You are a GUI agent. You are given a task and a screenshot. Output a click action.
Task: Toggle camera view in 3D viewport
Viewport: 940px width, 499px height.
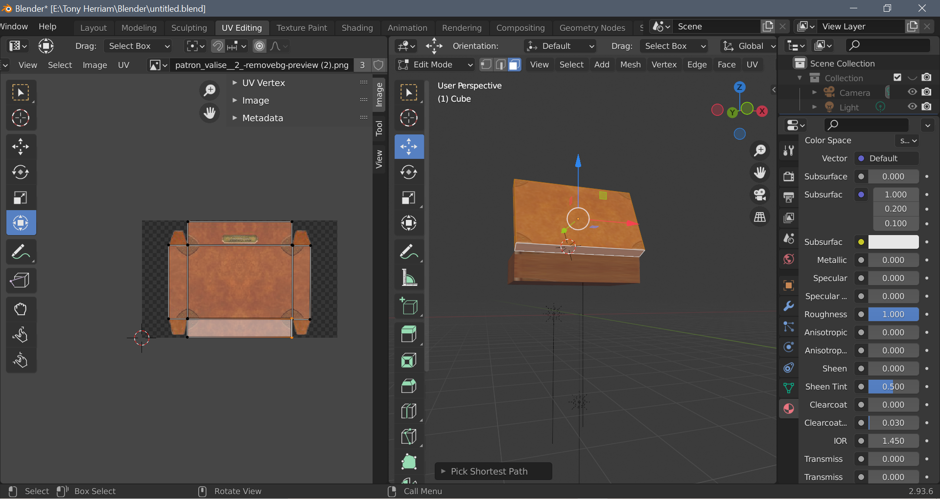[x=760, y=195]
